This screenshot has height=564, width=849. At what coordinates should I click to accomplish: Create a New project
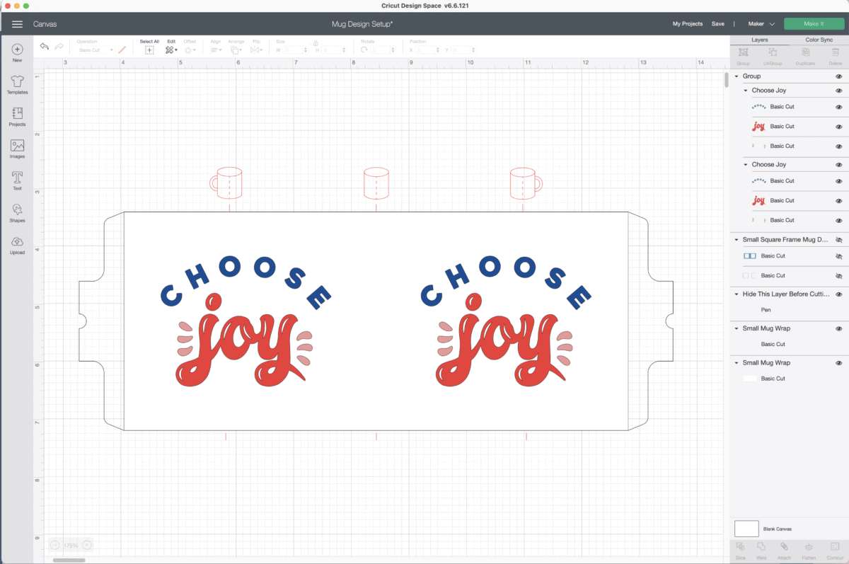[17, 52]
